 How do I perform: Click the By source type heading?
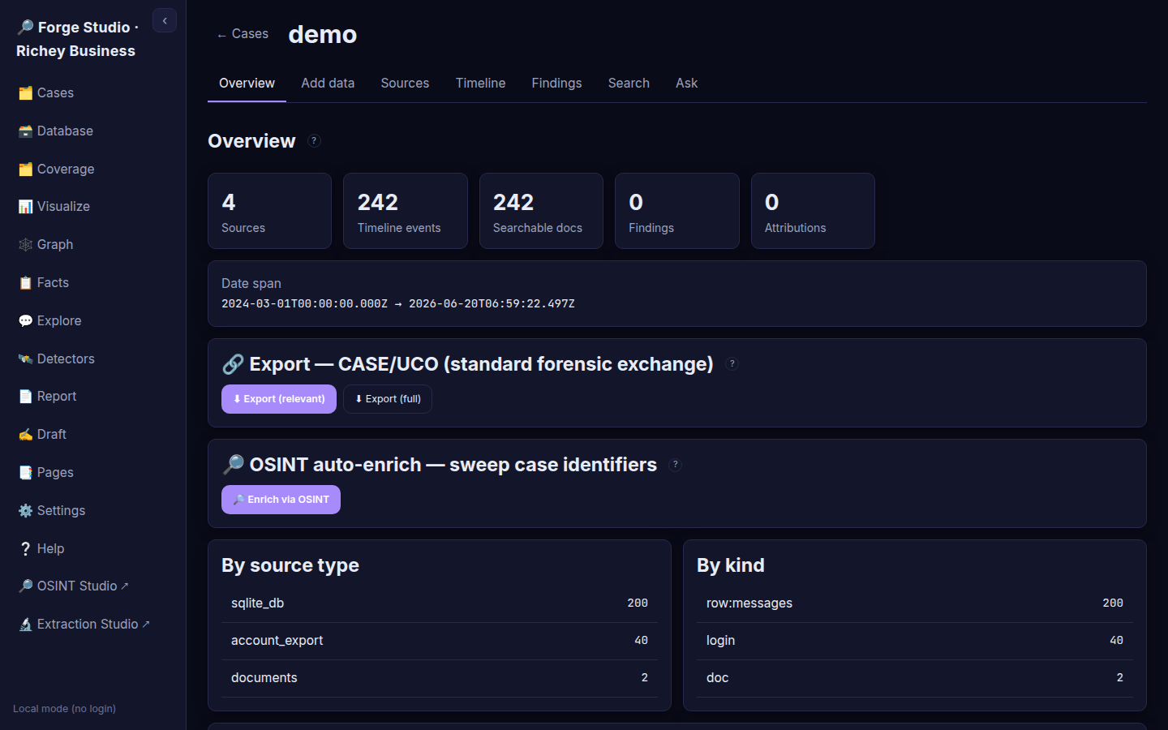coord(290,565)
